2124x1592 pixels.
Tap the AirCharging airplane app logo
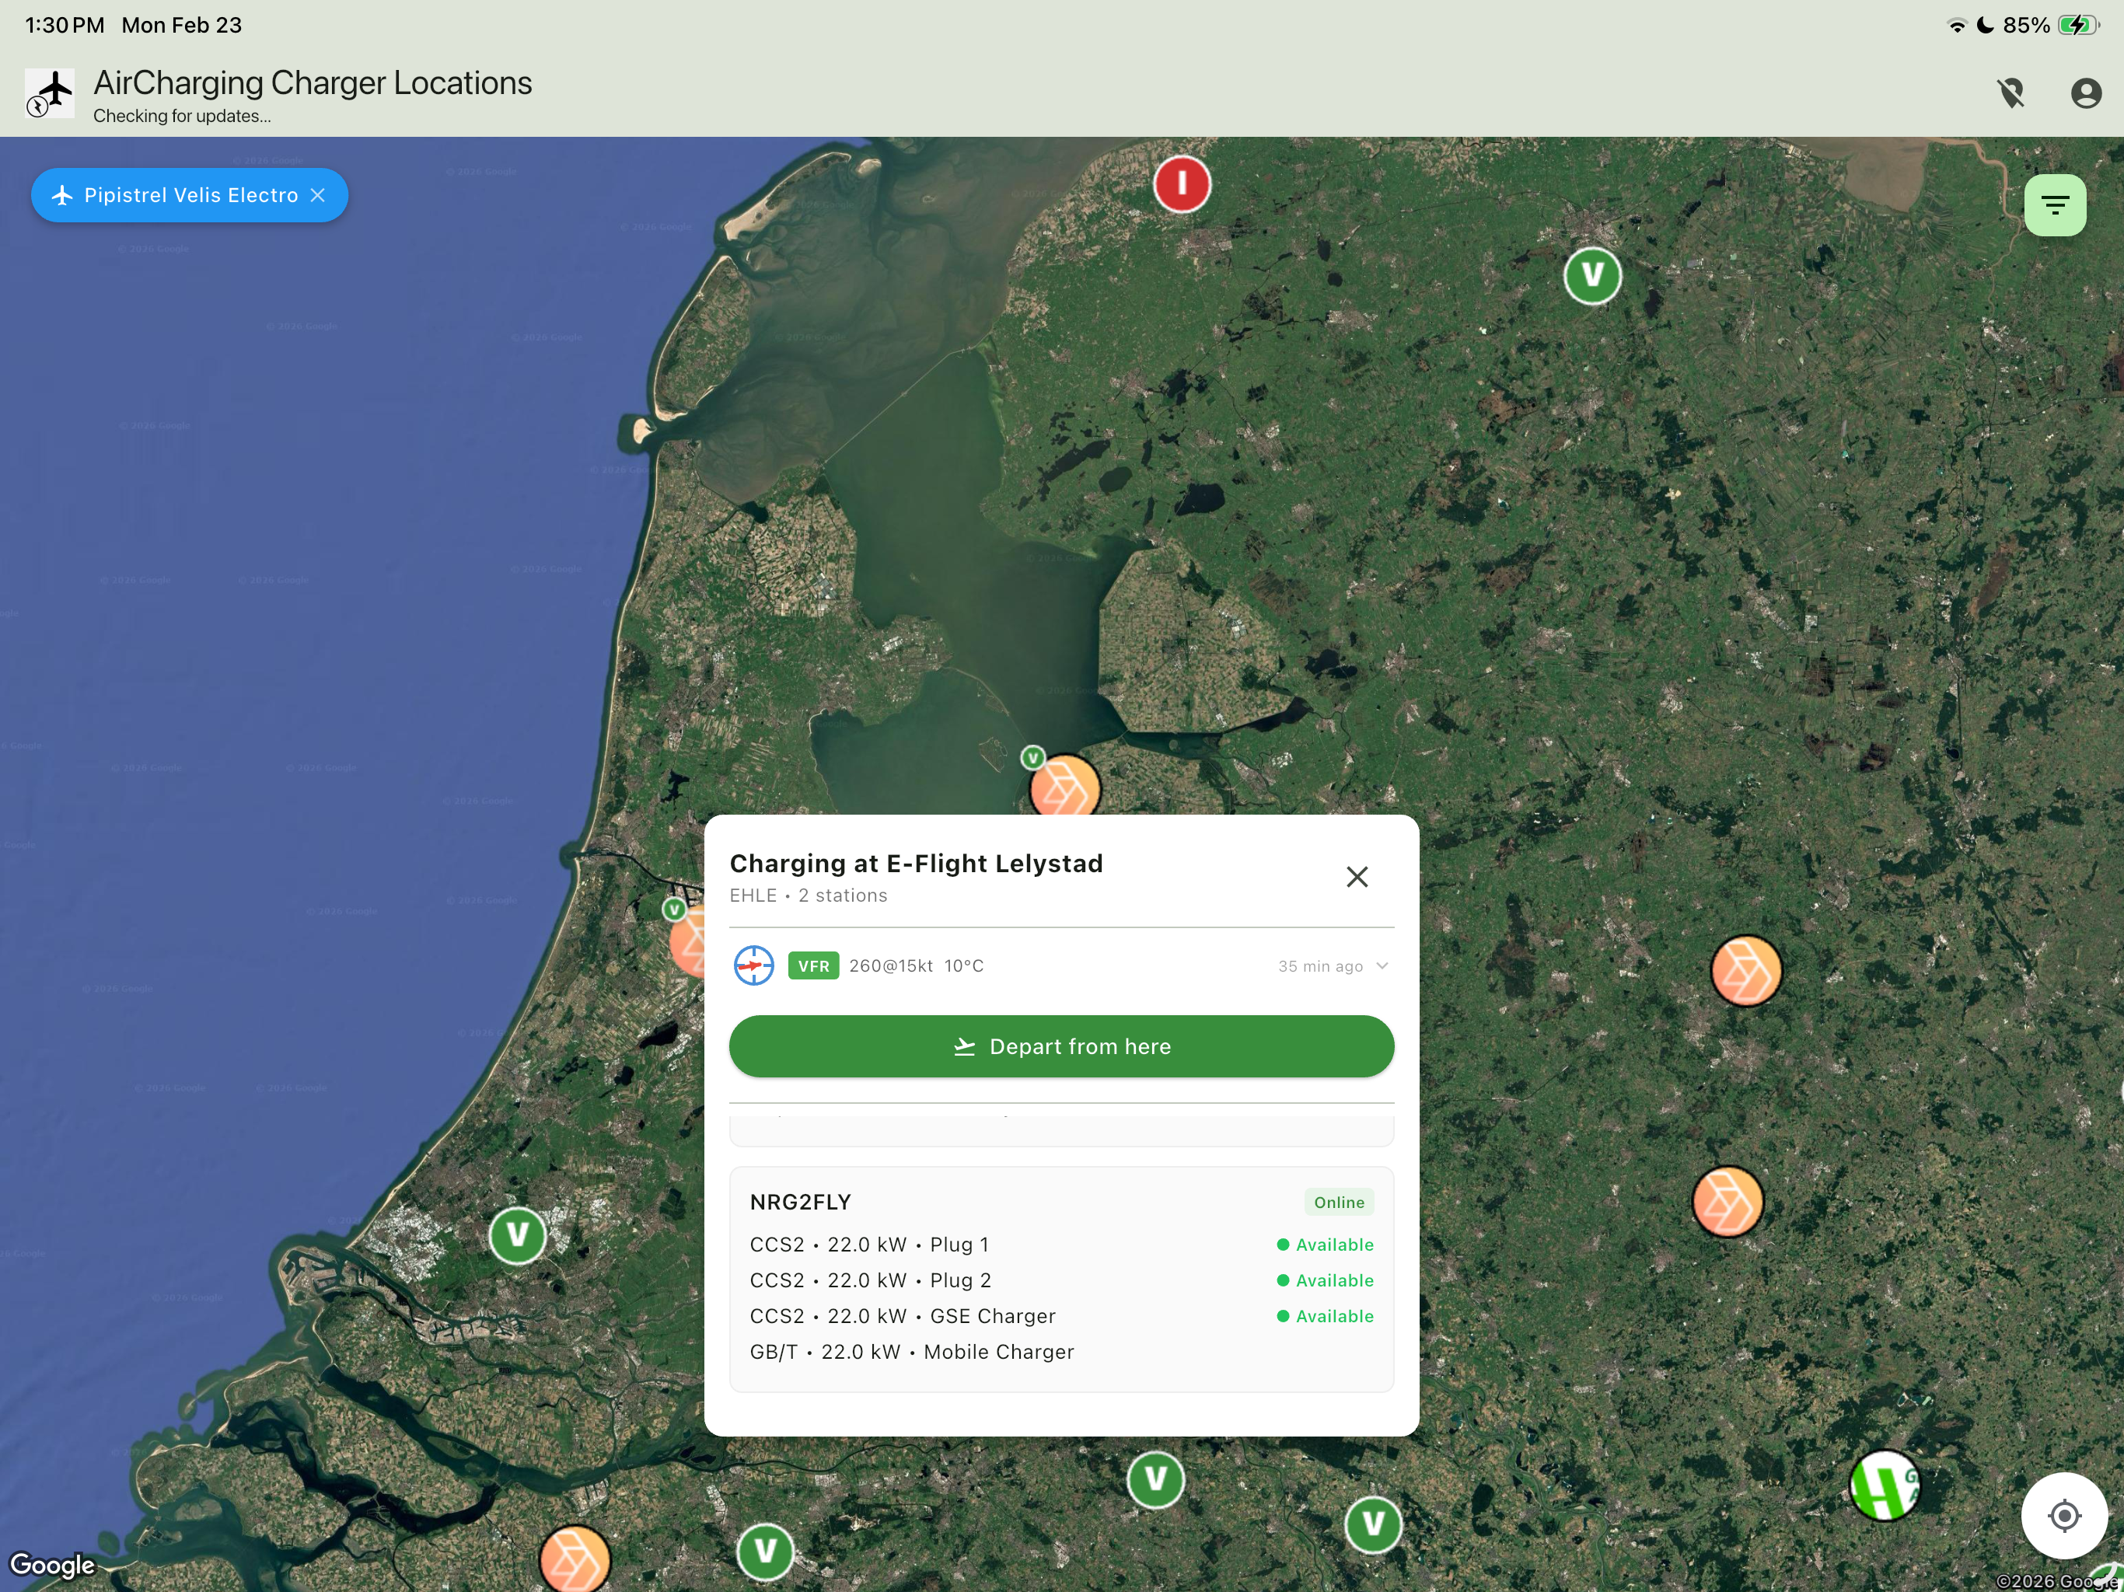[x=49, y=93]
